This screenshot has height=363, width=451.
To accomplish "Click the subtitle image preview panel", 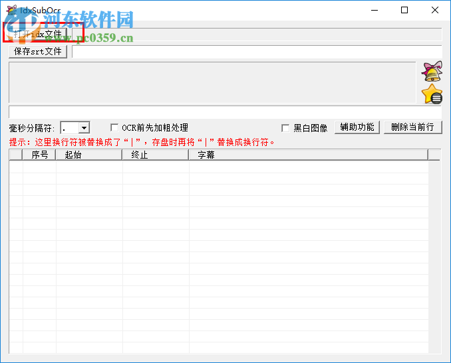I will [x=212, y=82].
